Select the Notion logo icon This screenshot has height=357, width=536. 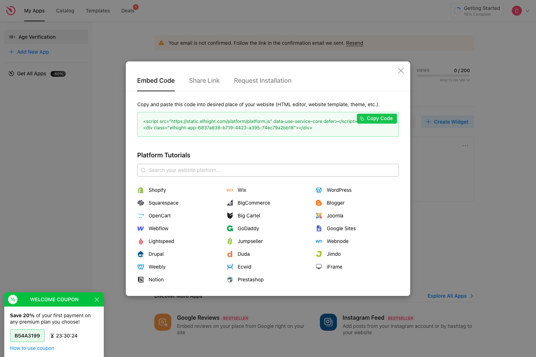[x=141, y=280]
